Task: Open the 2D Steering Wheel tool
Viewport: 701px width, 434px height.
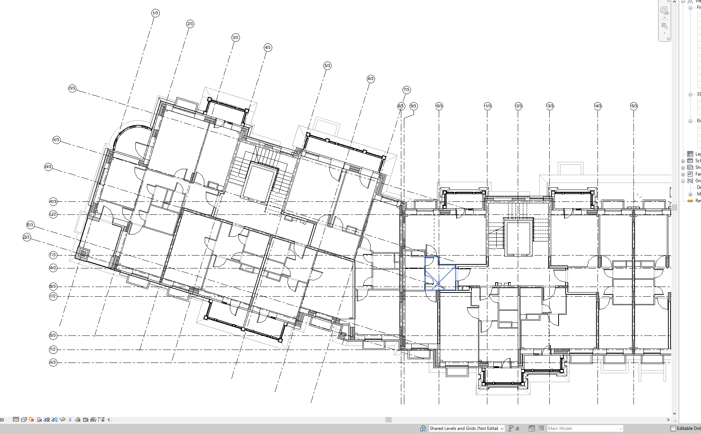Action: tap(664, 10)
